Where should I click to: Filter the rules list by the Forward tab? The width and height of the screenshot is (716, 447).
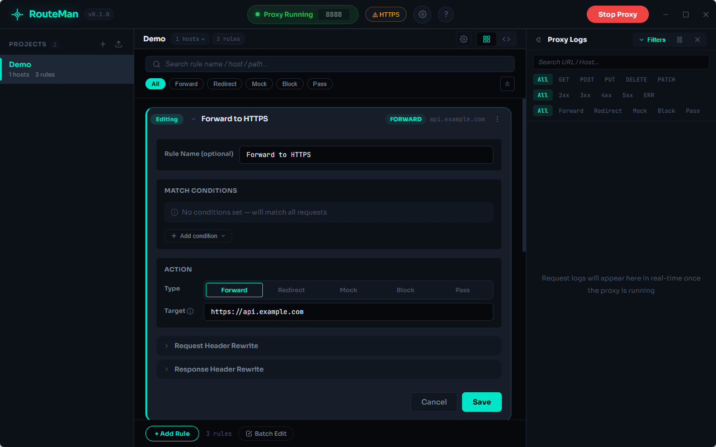click(x=186, y=84)
